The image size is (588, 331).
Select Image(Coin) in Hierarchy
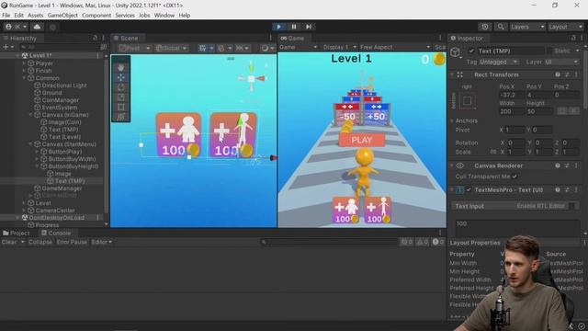click(64, 122)
